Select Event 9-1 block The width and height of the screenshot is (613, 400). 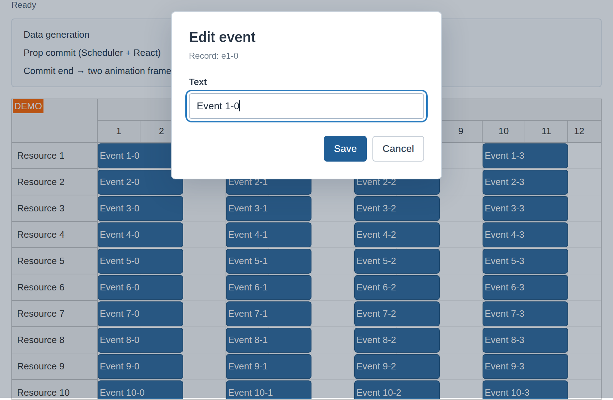tap(268, 367)
